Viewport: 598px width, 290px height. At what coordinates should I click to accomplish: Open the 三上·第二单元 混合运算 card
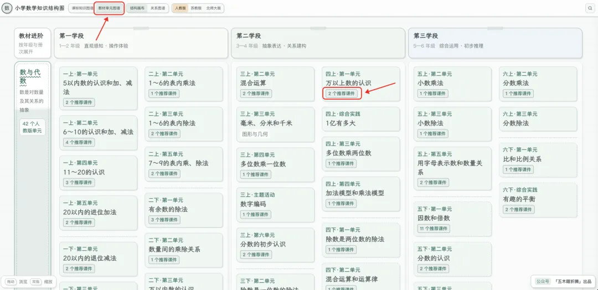pos(275,84)
